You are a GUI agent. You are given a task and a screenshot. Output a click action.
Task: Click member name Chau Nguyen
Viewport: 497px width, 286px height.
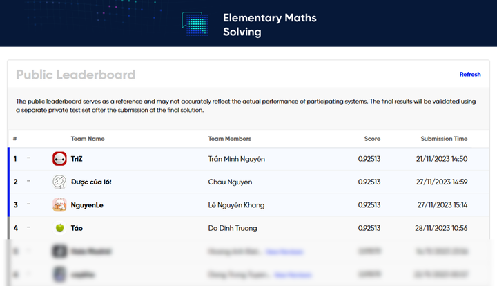pyautogui.click(x=230, y=182)
